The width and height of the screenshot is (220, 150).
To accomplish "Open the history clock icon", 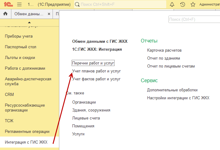I will pyautogui.click(x=183, y=5).
